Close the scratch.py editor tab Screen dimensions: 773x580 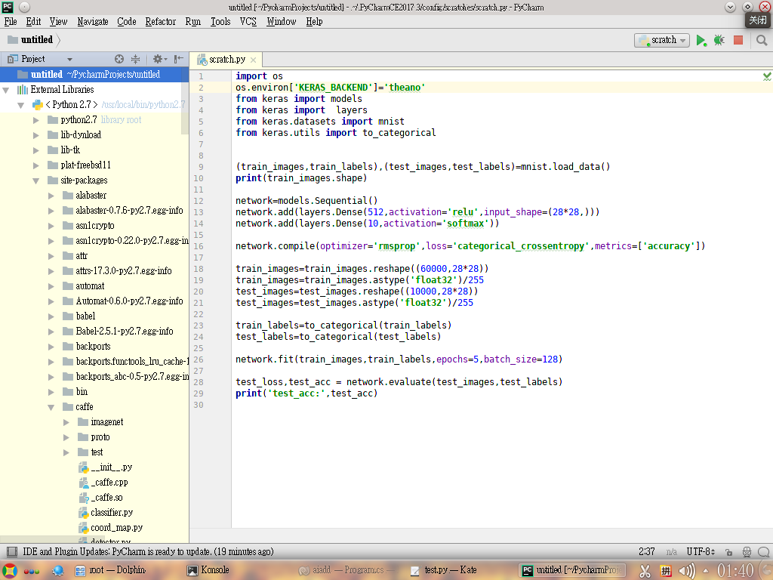(254, 60)
